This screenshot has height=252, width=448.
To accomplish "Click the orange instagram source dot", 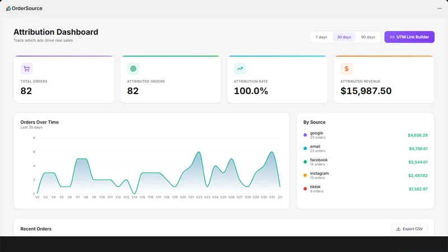I will pos(305,175).
